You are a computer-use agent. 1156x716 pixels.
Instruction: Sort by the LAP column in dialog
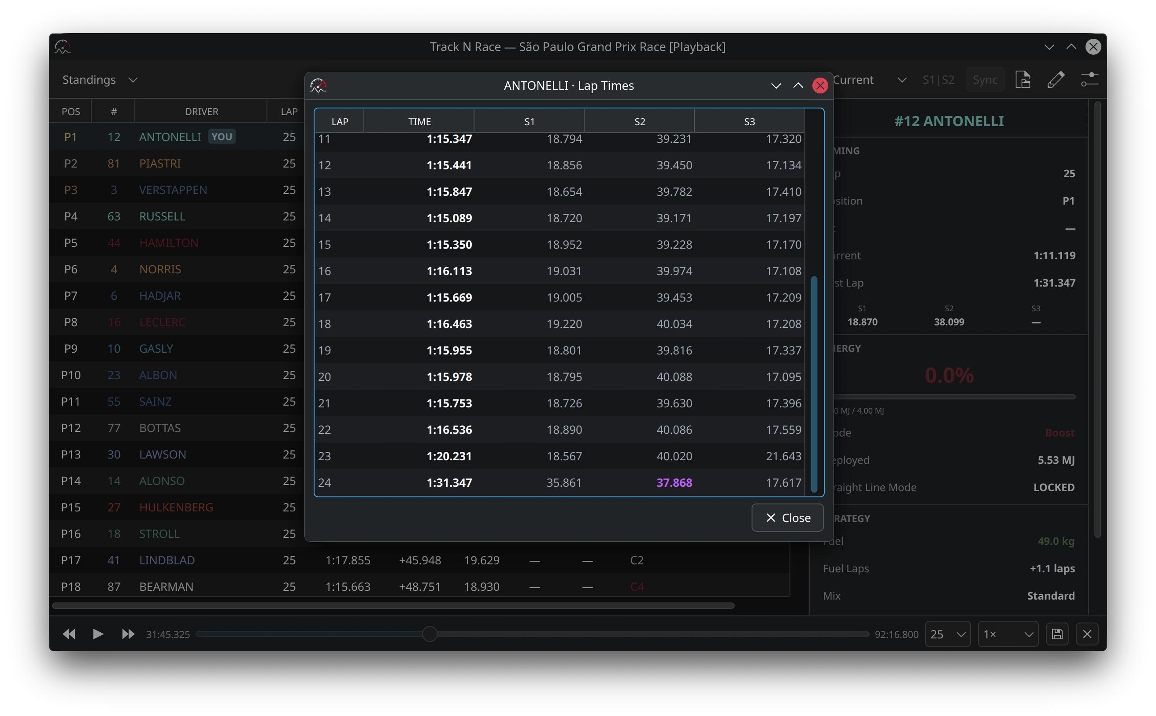coord(340,122)
